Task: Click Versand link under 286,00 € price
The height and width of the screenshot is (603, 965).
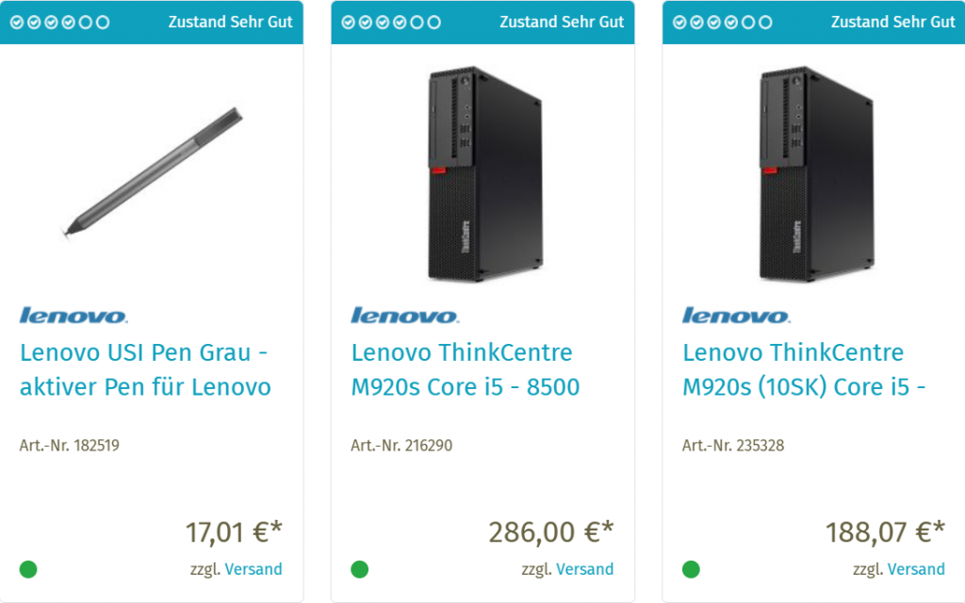Action: pos(584,569)
